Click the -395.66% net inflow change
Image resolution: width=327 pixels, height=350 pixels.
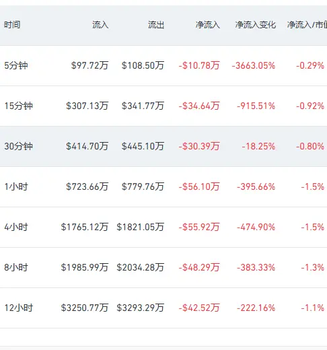(x=256, y=186)
